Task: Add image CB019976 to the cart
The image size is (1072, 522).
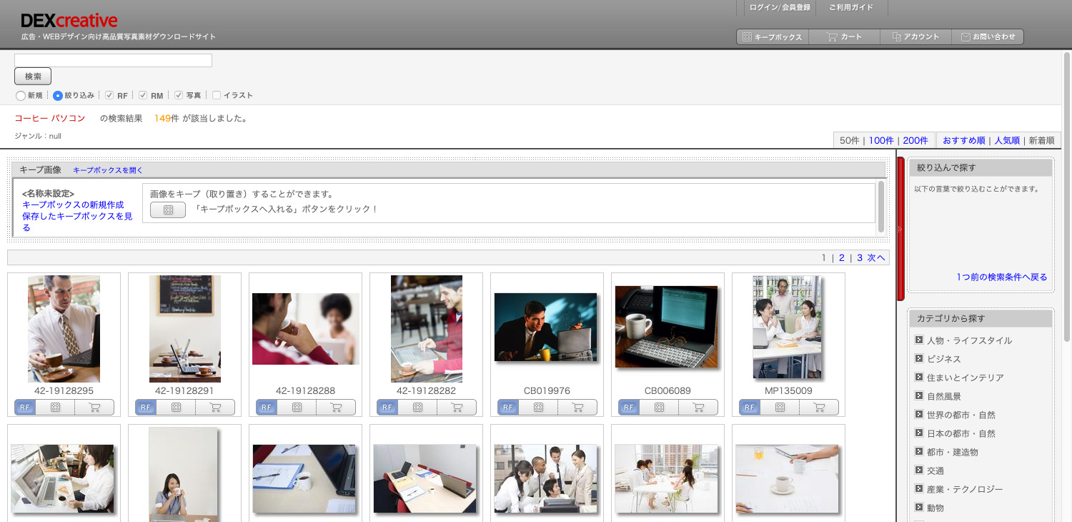Action: click(577, 408)
